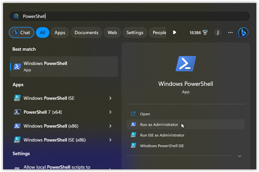This screenshot has height=172, width=259.
Task: Expand more actions with the down chevron
Action: [x=239, y=156]
